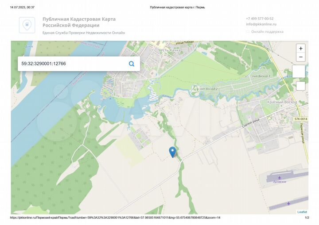Viewport: 319px width, 225px height.
Task: Click the 57K-0014 road label
Action: [x=300, y=119]
